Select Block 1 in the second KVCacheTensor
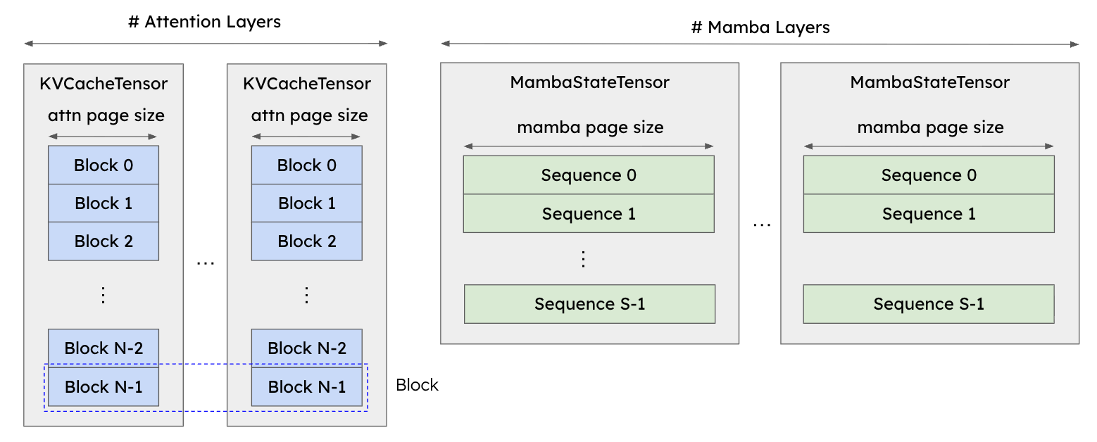This screenshot has width=1097, height=442. point(307,203)
